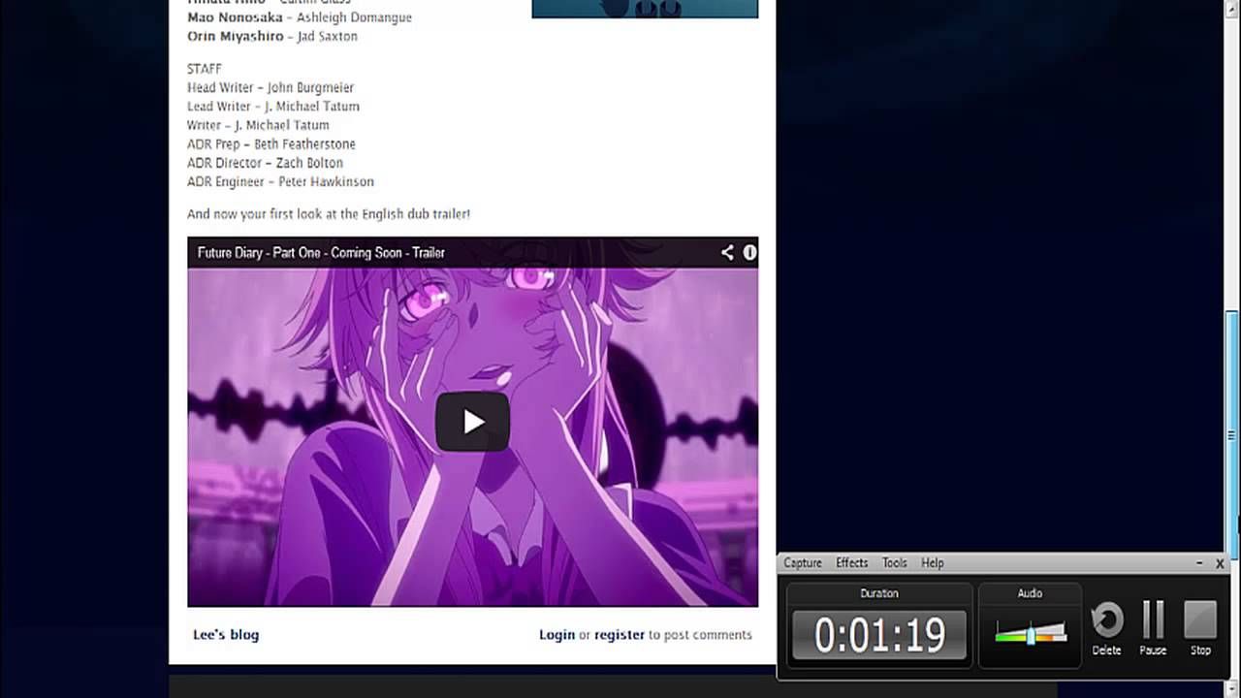
Task: Pause the screen recording
Action: point(1153,628)
